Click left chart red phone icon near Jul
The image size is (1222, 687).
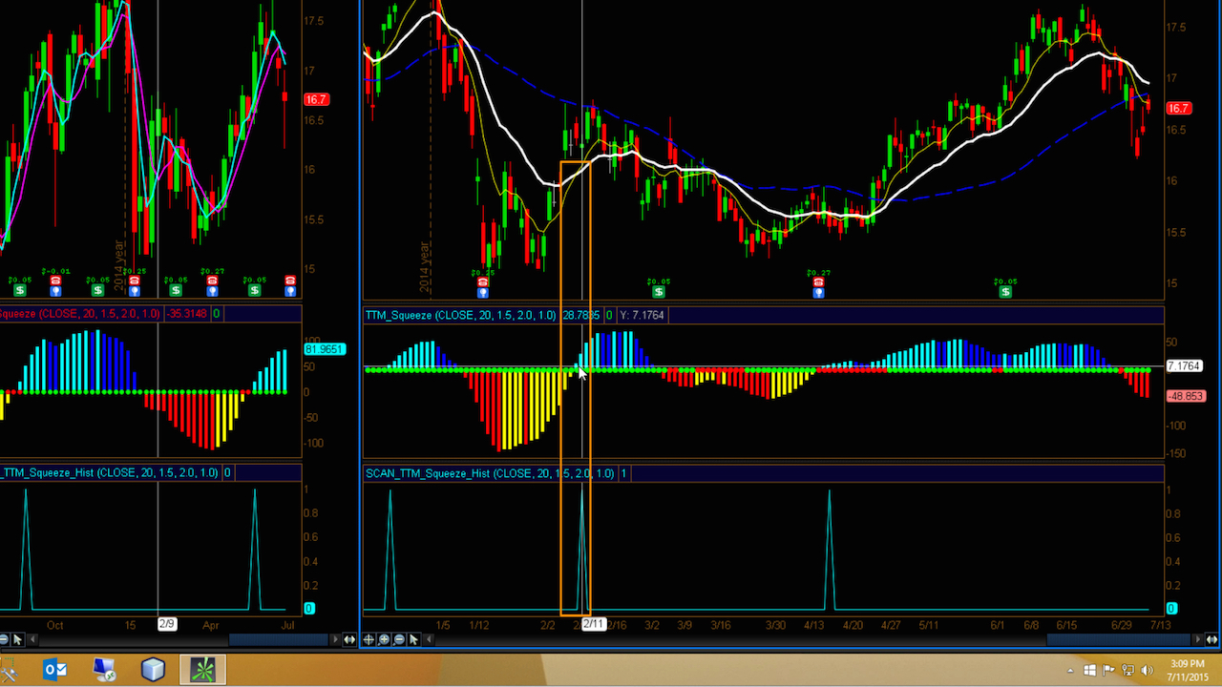[290, 280]
